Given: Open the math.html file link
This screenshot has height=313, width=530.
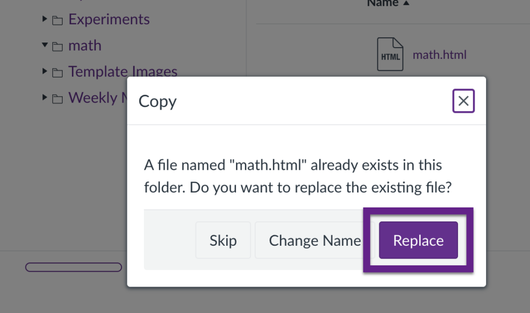Looking at the screenshot, I should pyautogui.click(x=439, y=54).
